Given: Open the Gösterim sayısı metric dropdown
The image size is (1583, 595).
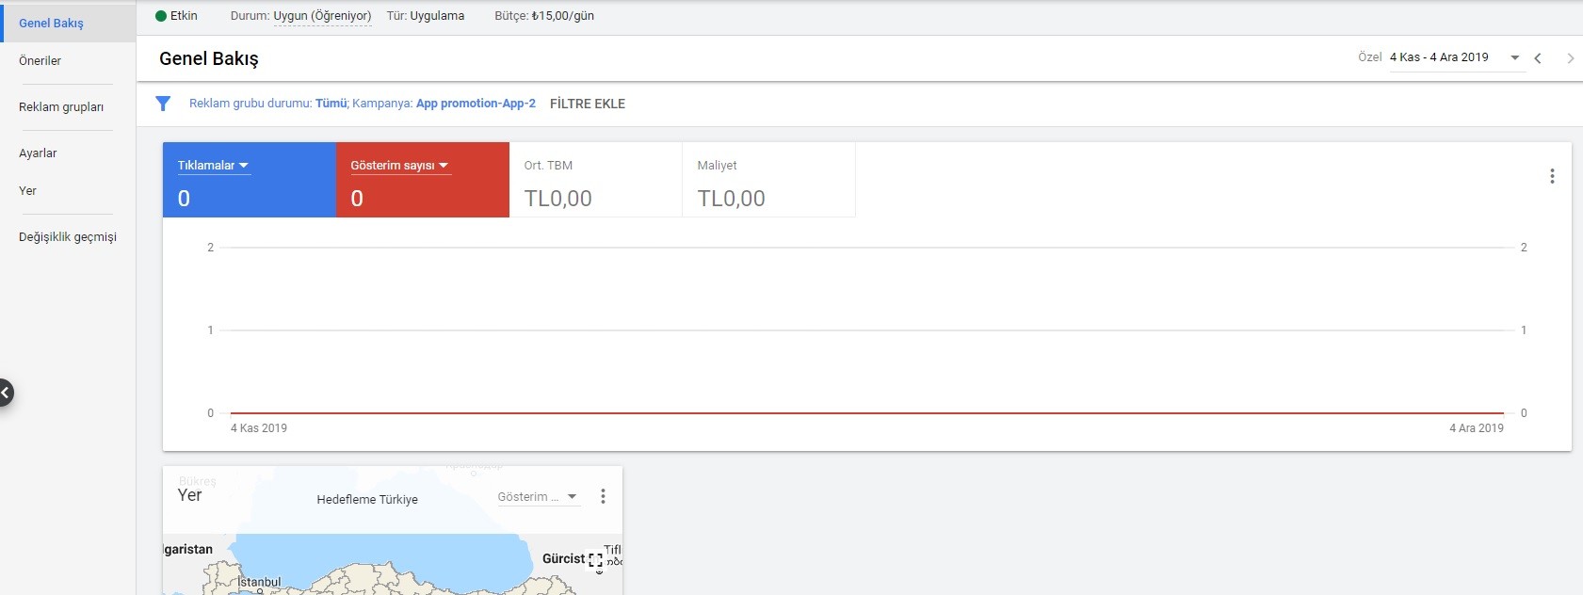Looking at the screenshot, I should click(x=400, y=166).
